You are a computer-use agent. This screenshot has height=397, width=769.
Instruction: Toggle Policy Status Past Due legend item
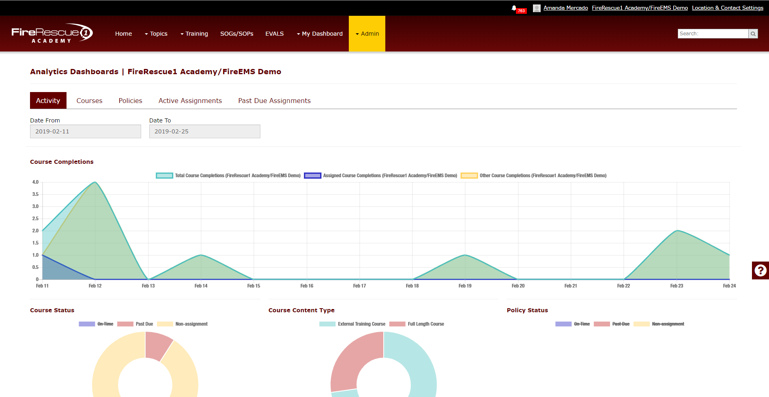pos(612,324)
